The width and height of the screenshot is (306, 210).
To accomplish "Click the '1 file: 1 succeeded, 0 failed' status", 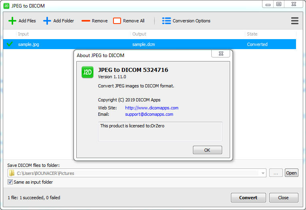I will point(34,198).
